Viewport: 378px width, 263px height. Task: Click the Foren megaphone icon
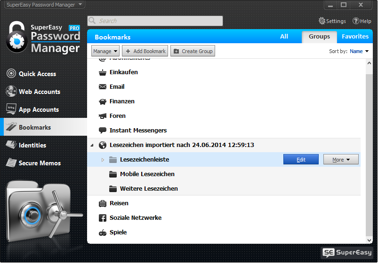click(103, 116)
